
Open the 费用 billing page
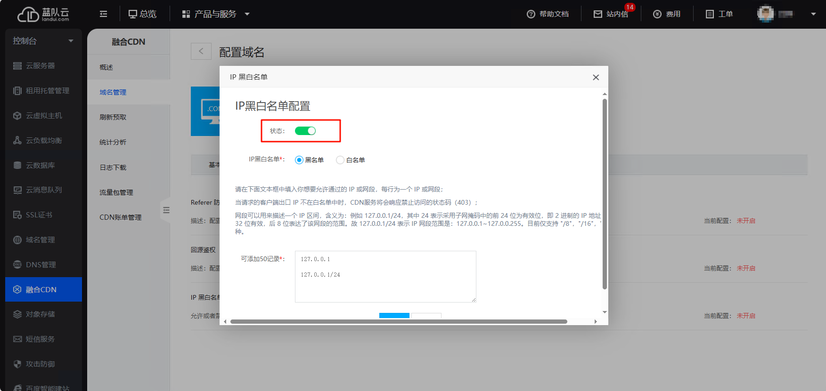point(667,14)
